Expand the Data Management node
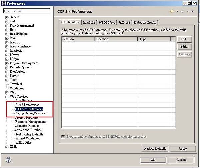The image size is (200, 168). [7, 26]
